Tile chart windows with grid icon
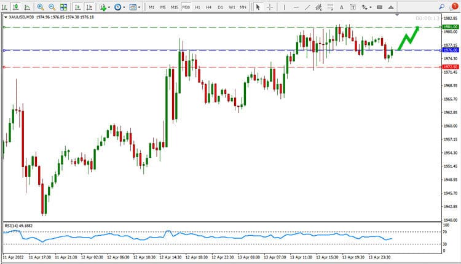This screenshot has height=264, width=461. (64, 7)
